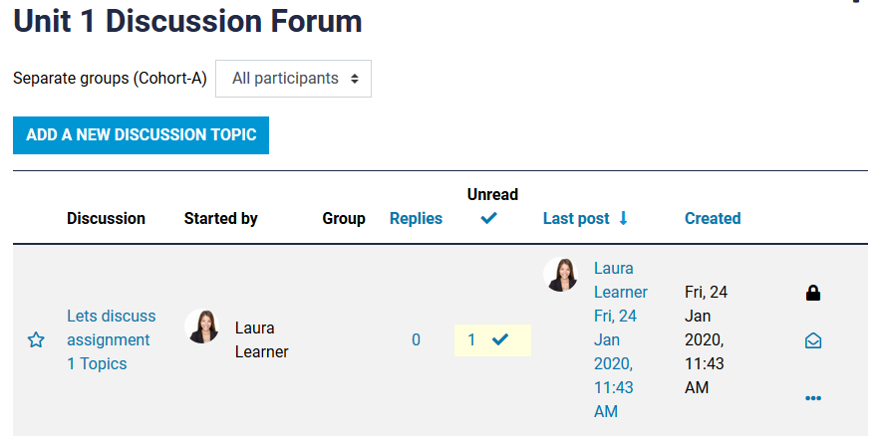874x436 pixels.
Task: Open the three-dots actions menu
Action: point(813,398)
